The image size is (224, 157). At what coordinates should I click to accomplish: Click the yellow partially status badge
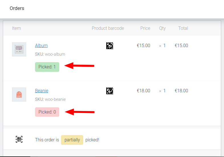[x=72, y=140]
